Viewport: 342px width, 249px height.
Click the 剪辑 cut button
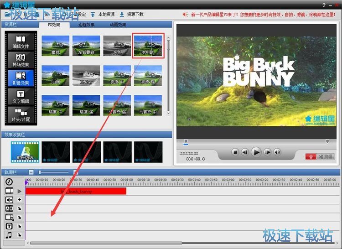[326, 156]
